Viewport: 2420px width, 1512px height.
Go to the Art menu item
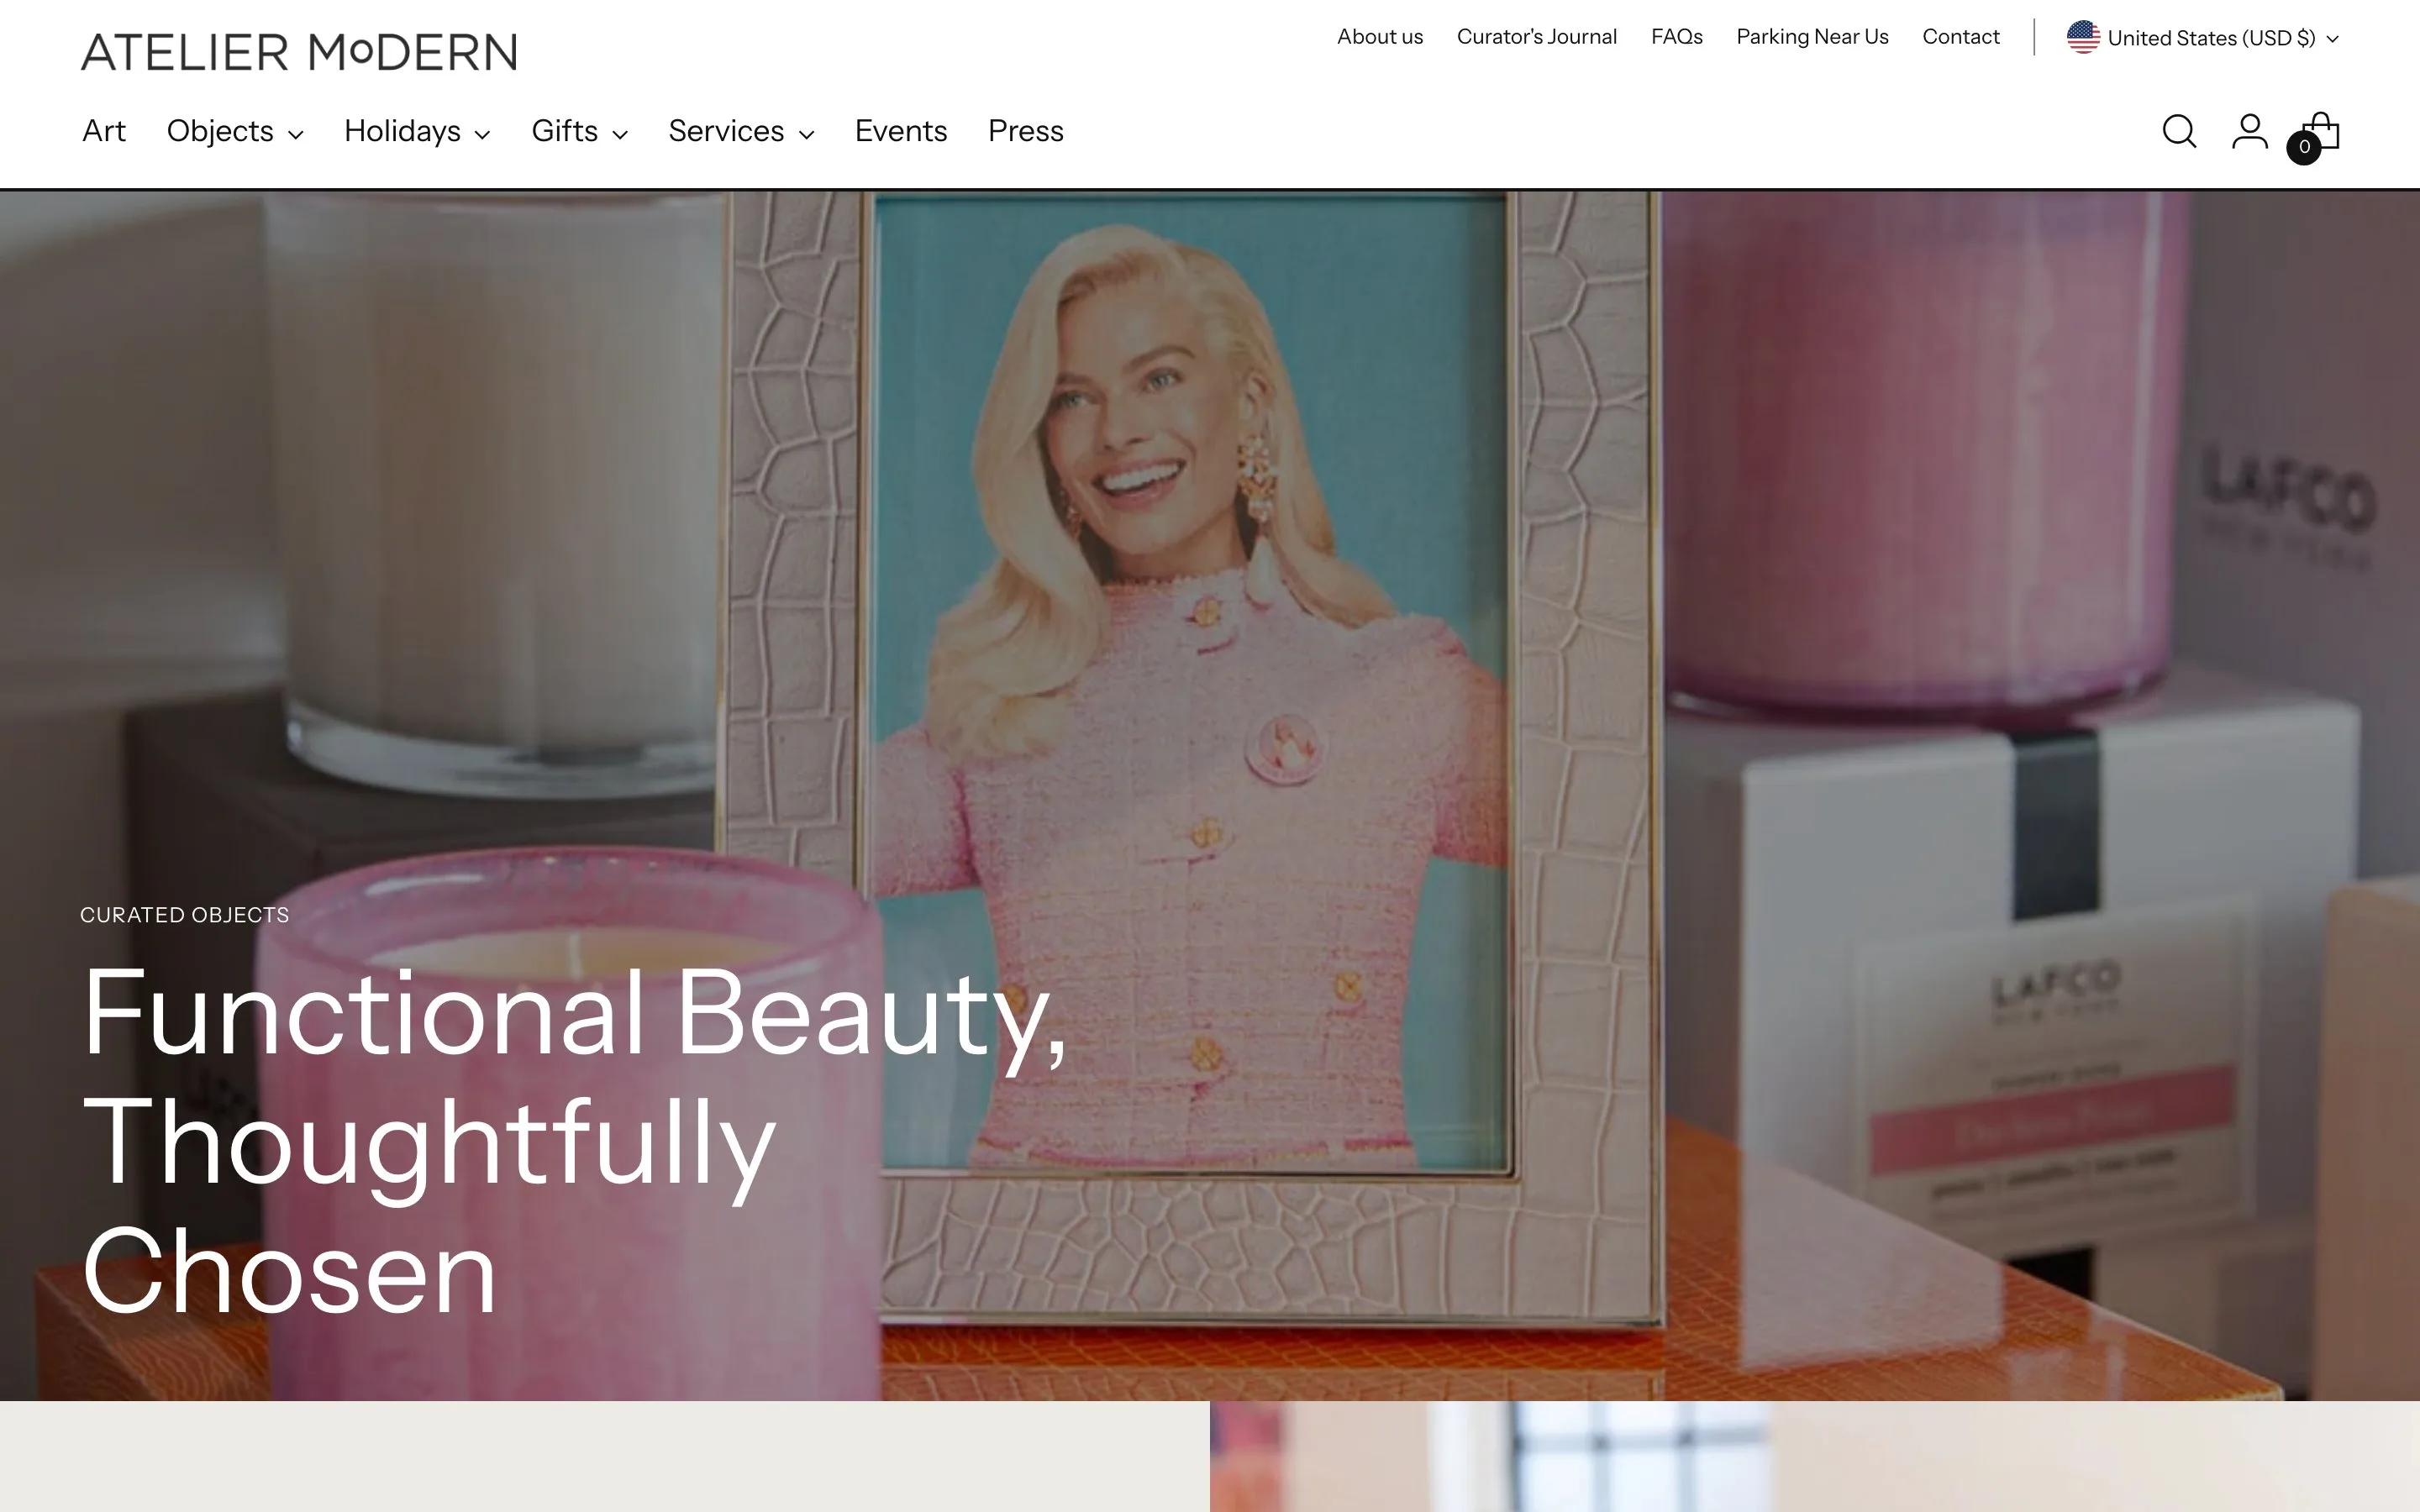tap(104, 131)
